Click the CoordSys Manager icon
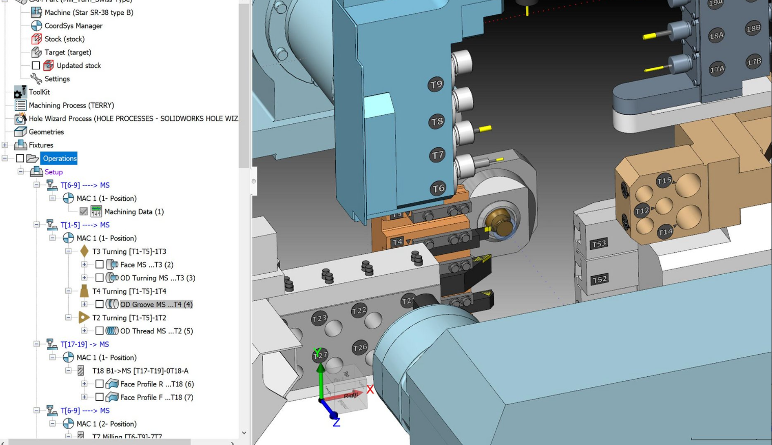The width and height of the screenshot is (772, 445). coord(36,25)
